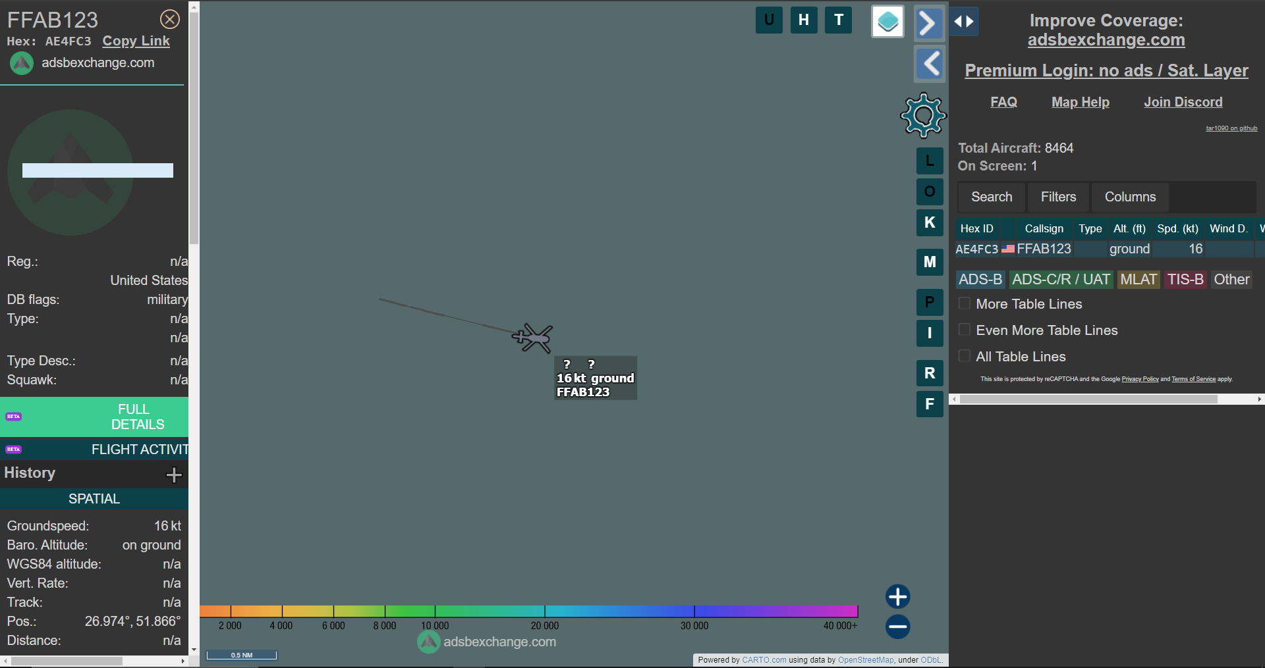Open the map layer selector icon
Screen dimensions: 1265x668
(887, 22)
